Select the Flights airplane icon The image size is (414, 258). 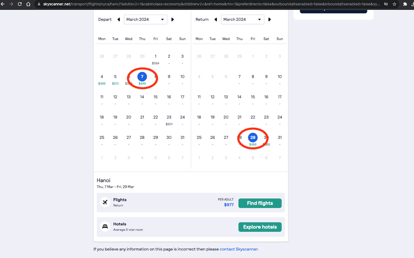click(x=106, y=202)
